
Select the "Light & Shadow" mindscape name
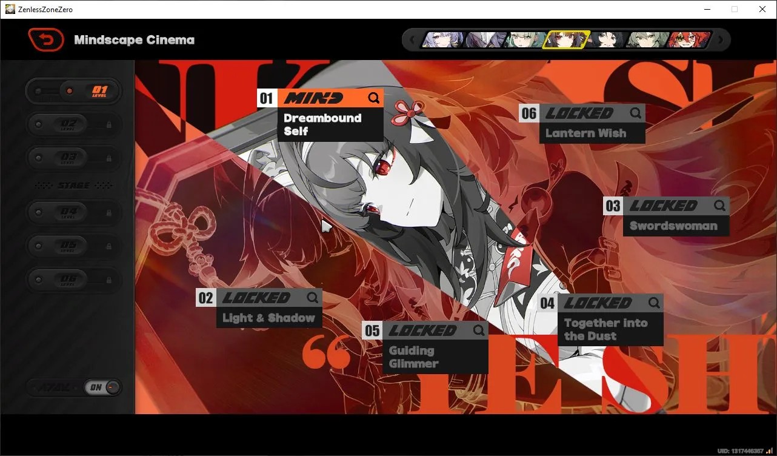coord(268,318)
